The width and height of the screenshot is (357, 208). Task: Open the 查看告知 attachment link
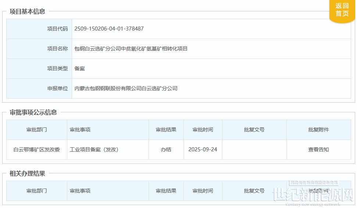click(x=318, y=149)
